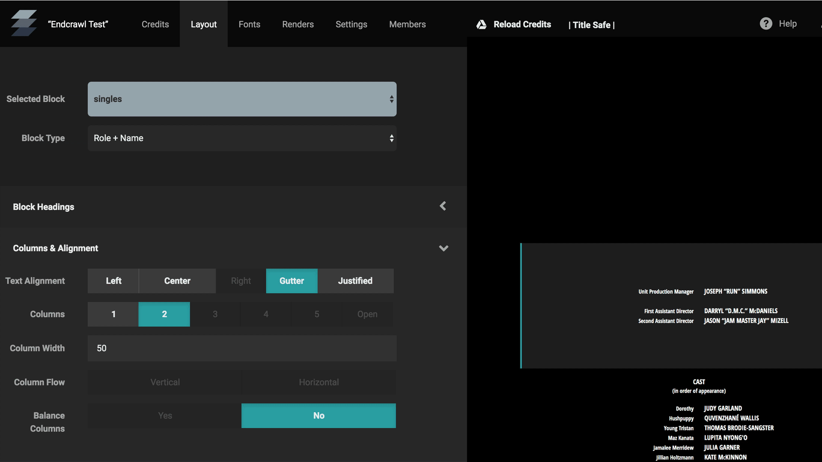Go to the Settings tab
Image resolution: width=822 pixels, height=462 pixels.
click(351, 24)
